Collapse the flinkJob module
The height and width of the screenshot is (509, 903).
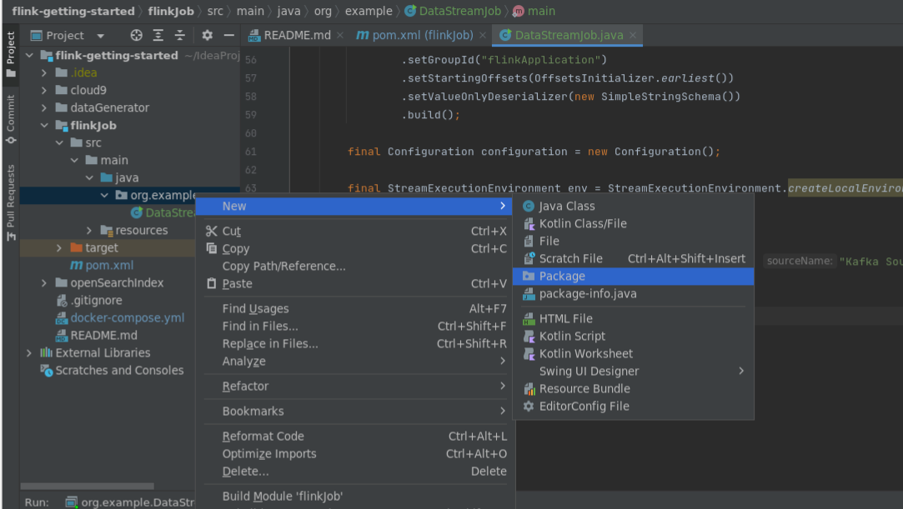click(44, 126)
